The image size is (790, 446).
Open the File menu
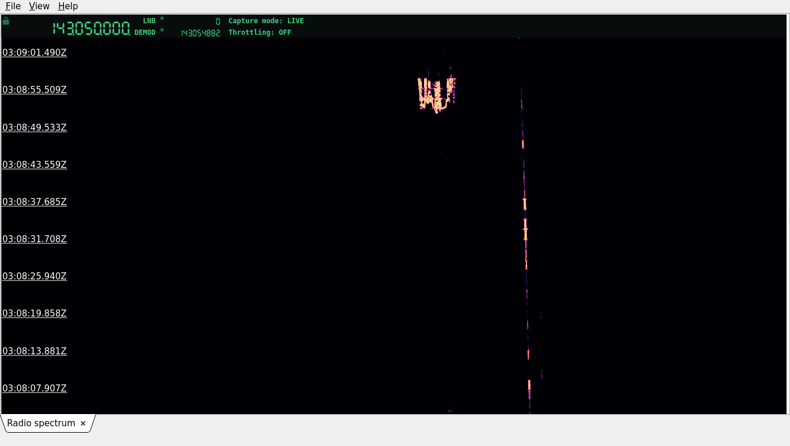13,6
